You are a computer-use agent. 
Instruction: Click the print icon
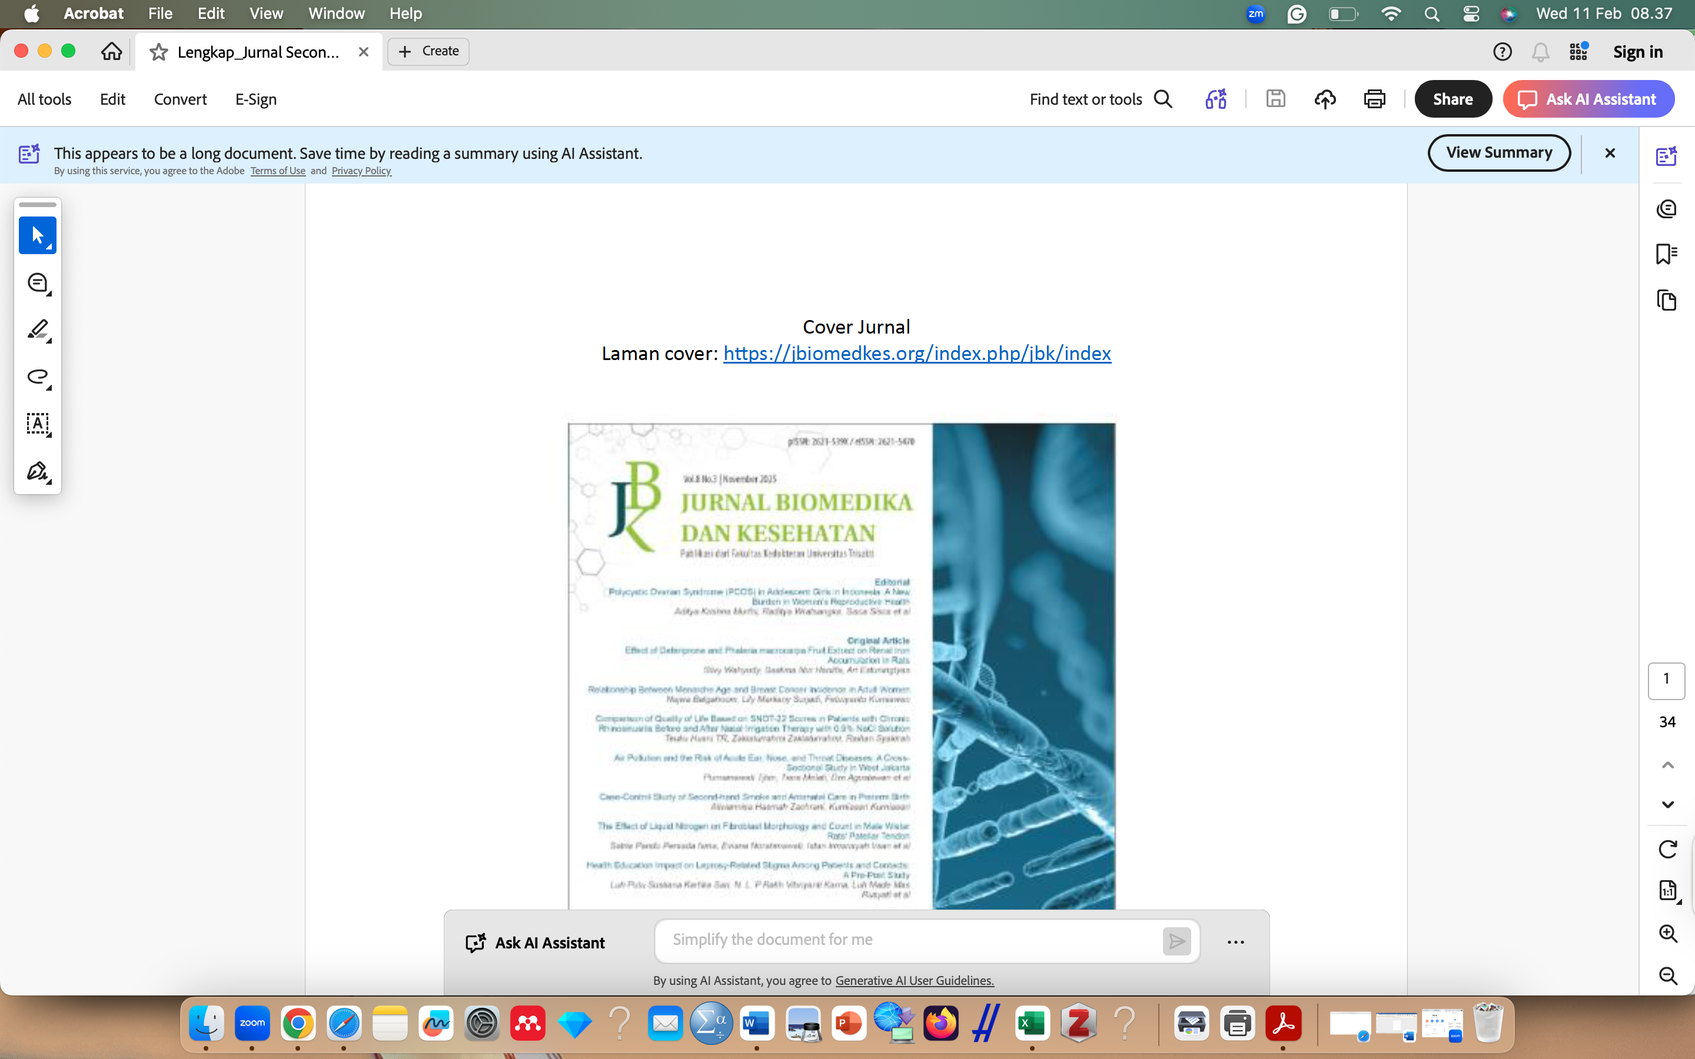[x=1374, y=99]
